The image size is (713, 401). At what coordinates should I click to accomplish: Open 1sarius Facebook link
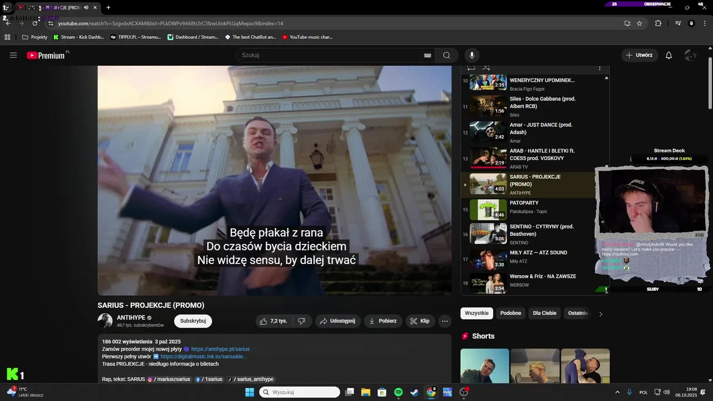(x=209, y=379)
